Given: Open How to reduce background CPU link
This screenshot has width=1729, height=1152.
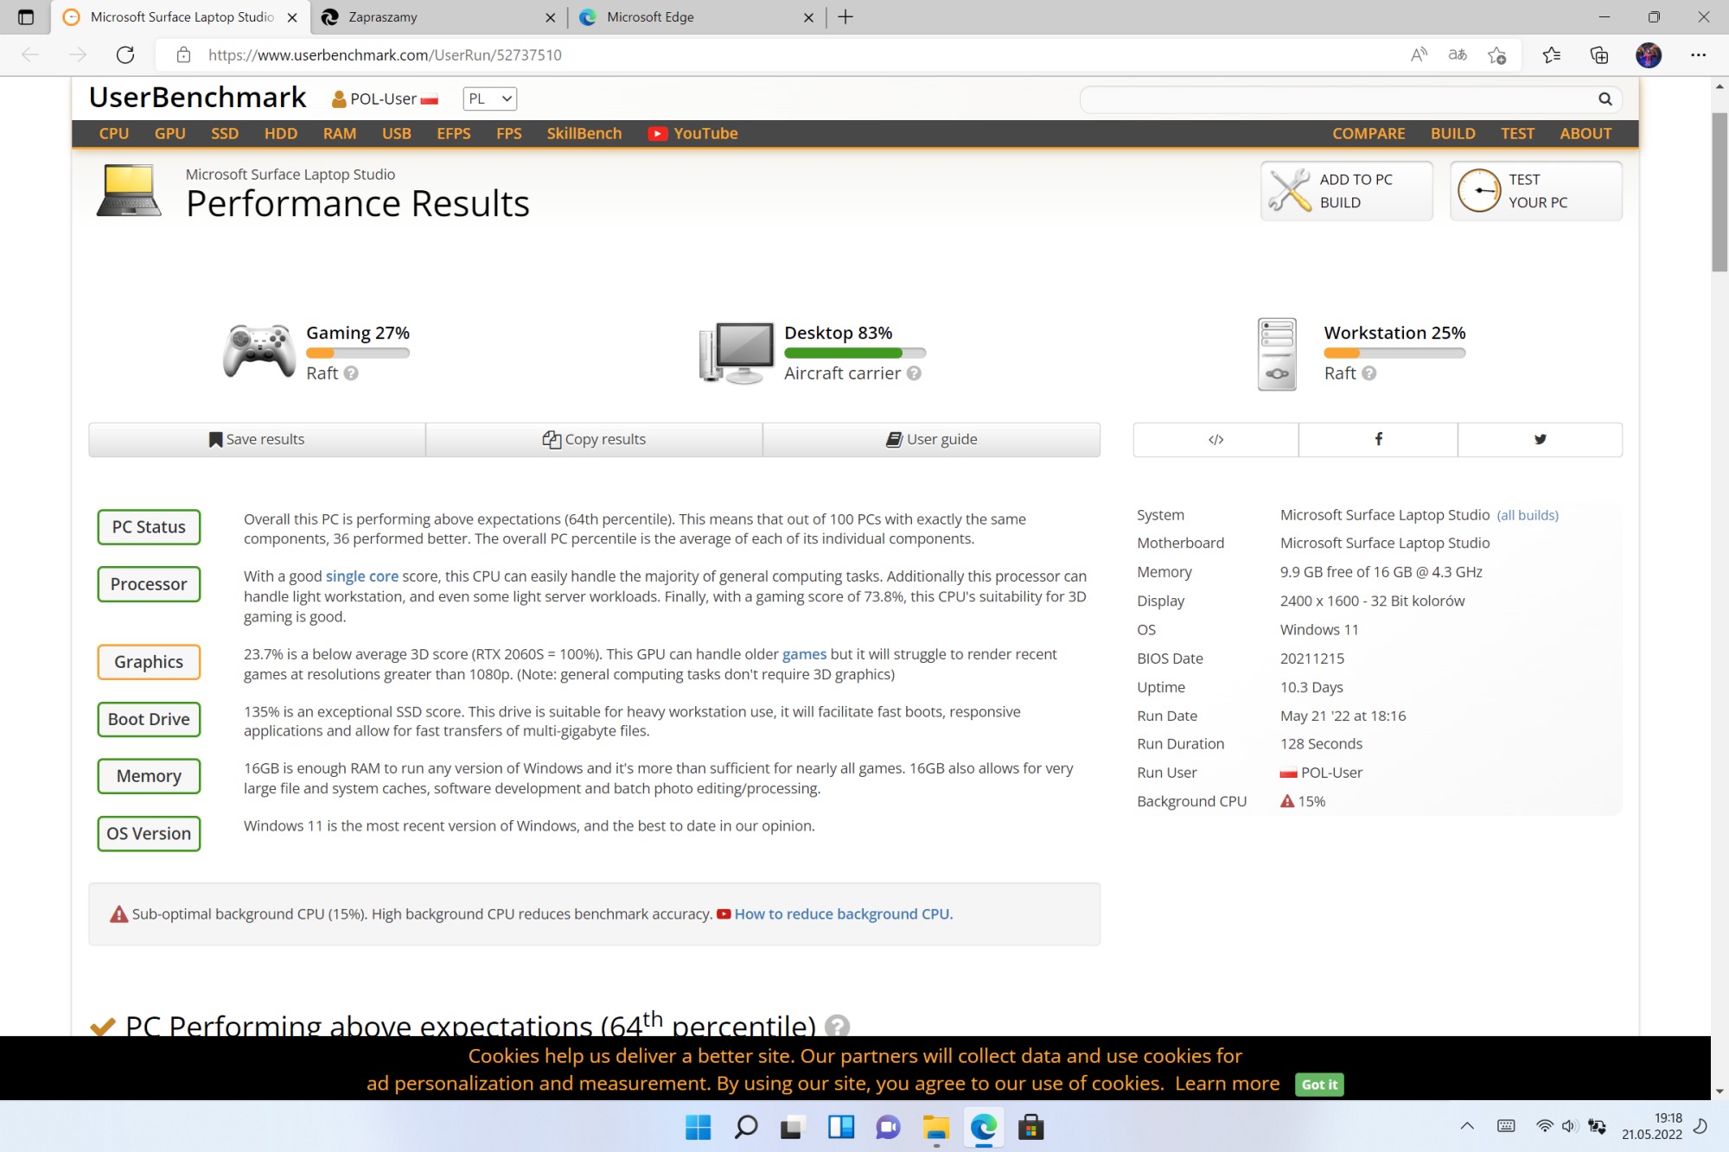Looking at the screenshot, I should [842, 913].
